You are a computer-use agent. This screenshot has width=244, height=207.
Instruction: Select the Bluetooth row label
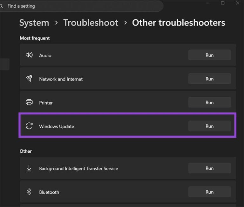49,192
